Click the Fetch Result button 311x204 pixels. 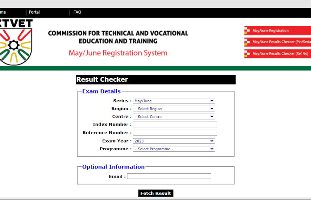click(x=155, y=193)
